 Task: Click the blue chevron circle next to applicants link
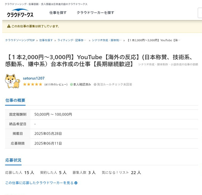(76, 183)
